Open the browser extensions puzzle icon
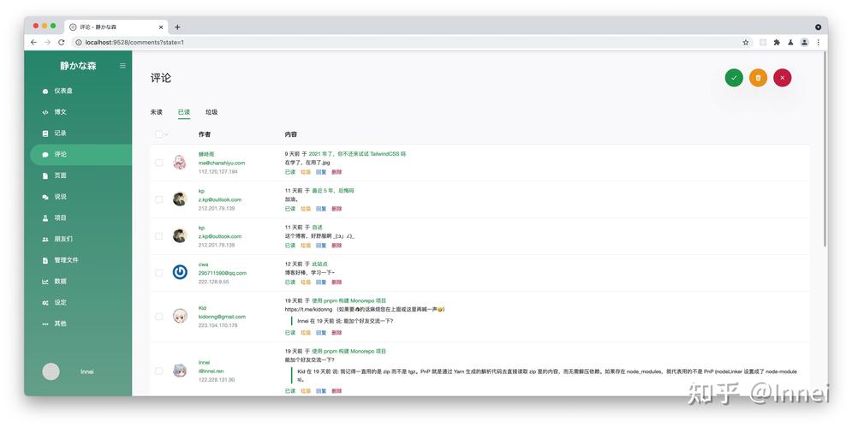 point(777,42)
